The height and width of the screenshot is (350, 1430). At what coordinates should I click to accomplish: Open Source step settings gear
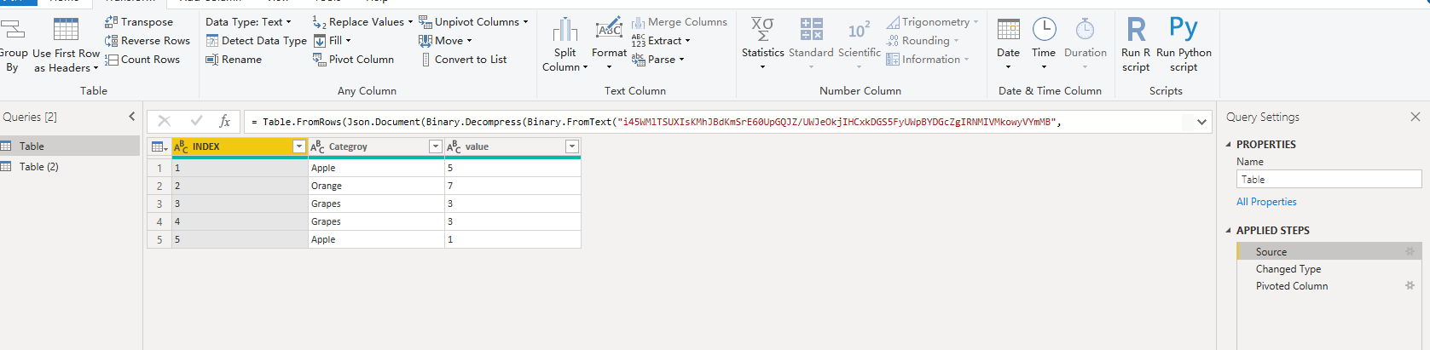pyautogui.click(x=1410, y=251)
